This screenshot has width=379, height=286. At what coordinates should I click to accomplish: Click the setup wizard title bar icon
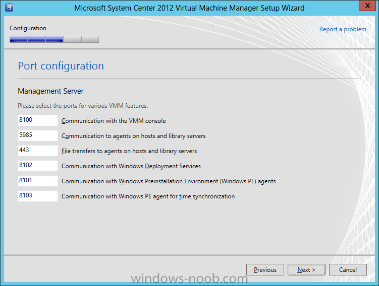9,8
